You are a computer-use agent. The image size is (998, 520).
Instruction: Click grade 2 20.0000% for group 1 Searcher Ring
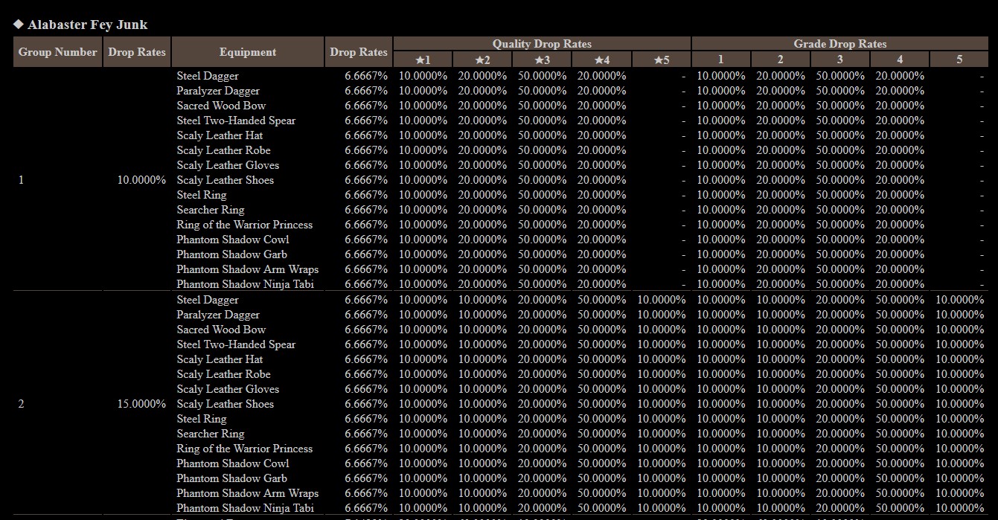click(x=781, y=210)
